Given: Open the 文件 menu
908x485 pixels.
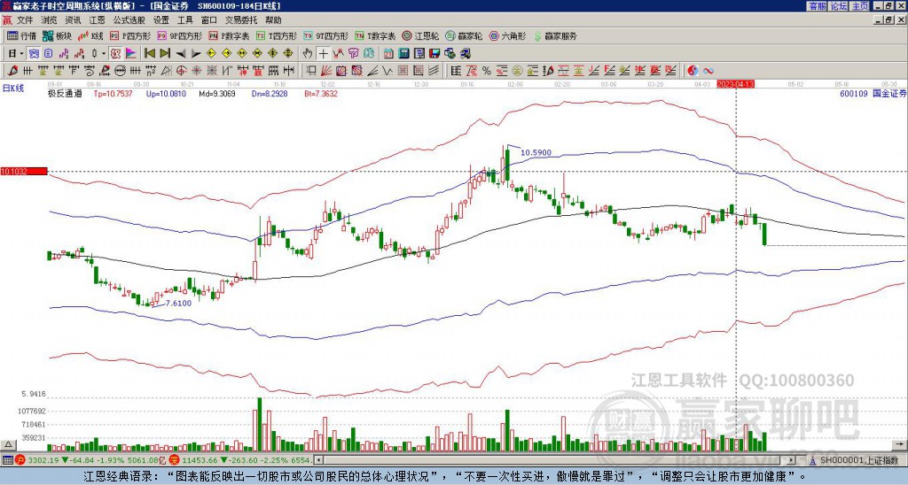Looking at the screenshot, I should point(25,20).
